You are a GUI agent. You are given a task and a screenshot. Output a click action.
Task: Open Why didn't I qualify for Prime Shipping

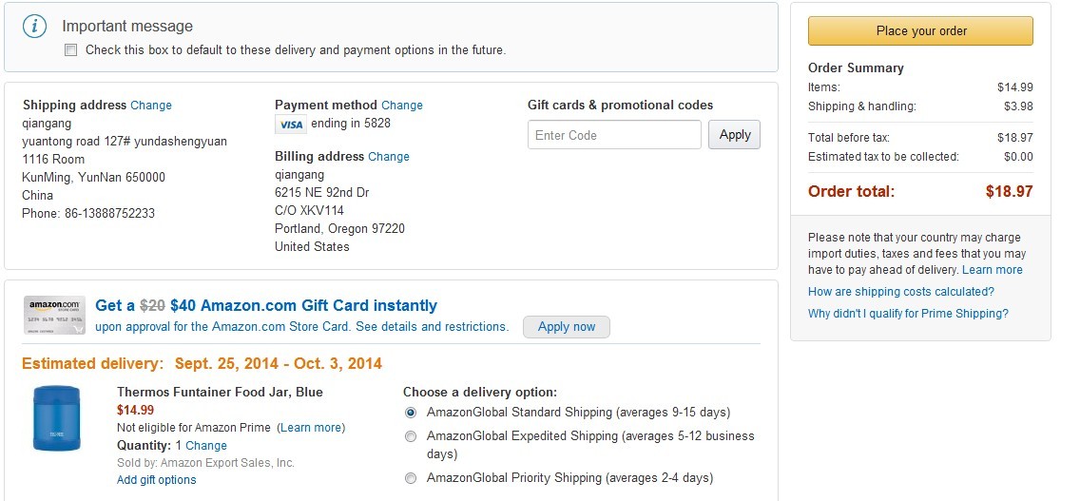click(x=908, y=314)
